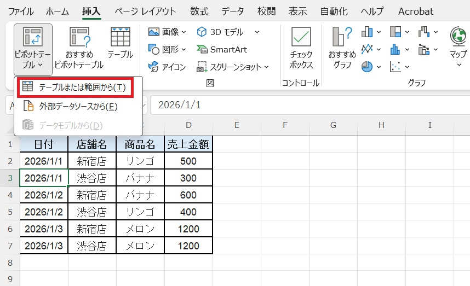
Task: Expand the 3D モデル dropdown arrow
Action: 257,32
